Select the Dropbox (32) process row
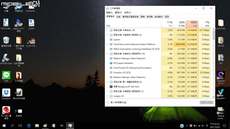Viewport: 230px width, 129px height. (158, 72)
